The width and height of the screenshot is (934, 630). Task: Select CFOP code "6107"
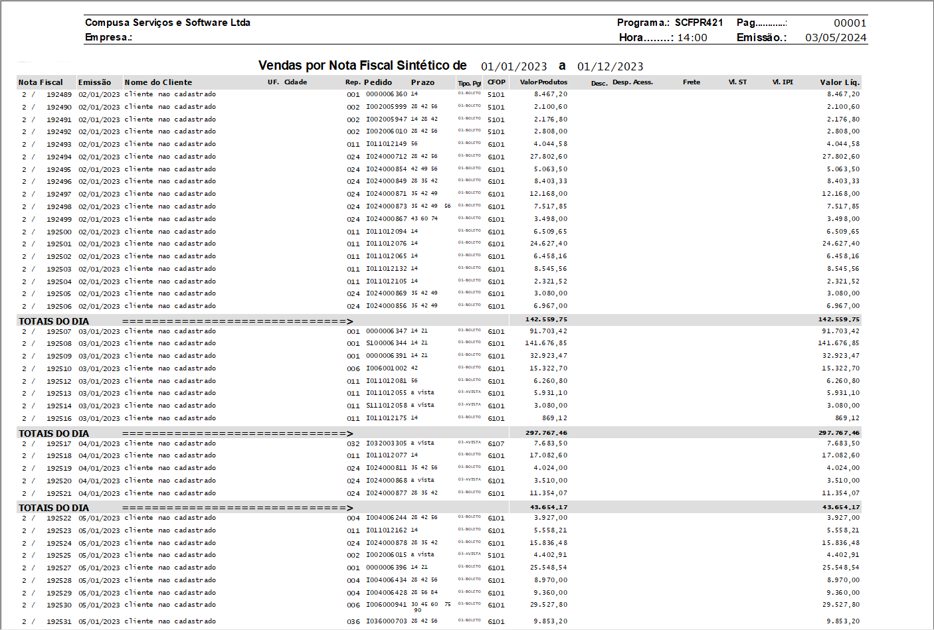(x=496, y=444)
